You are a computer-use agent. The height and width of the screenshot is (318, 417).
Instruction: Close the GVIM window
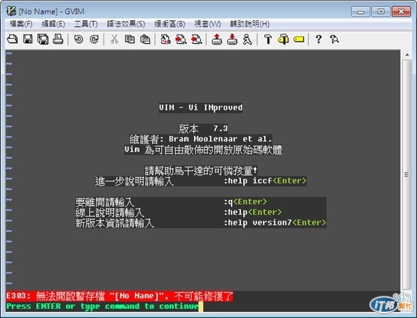click(401, 11)
